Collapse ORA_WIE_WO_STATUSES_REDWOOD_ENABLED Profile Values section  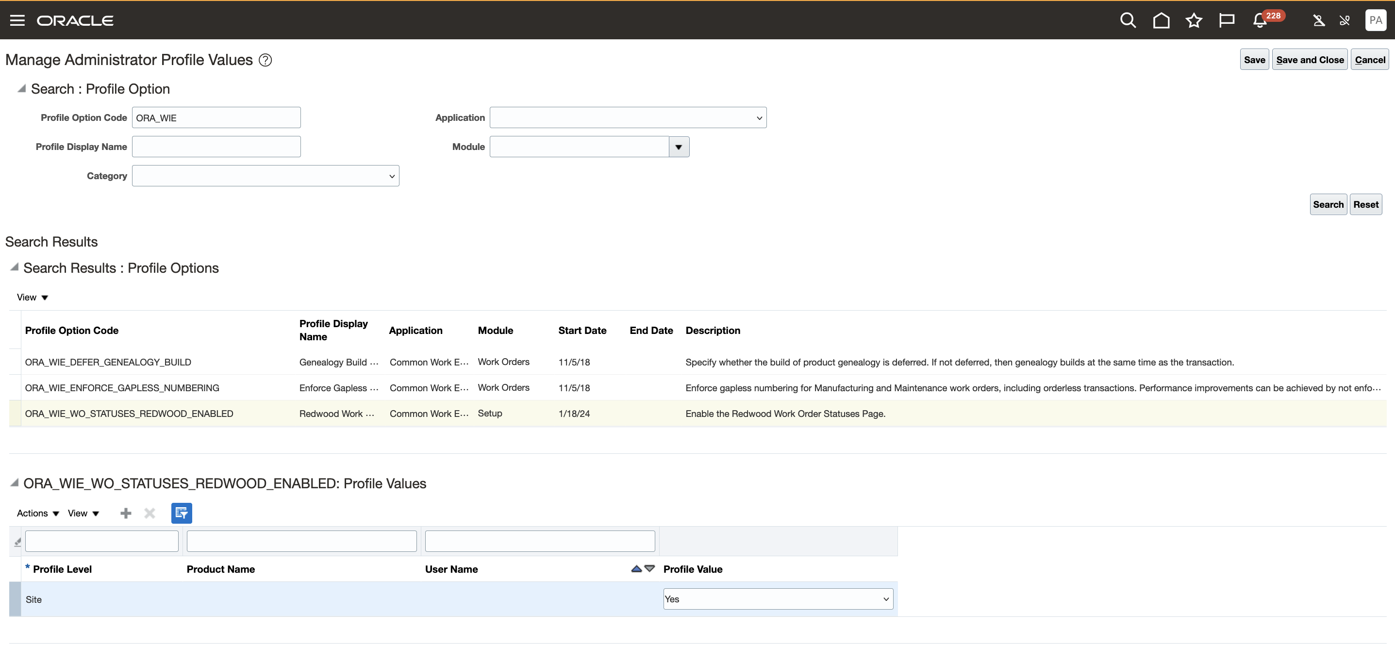click(x=15, y=482)
